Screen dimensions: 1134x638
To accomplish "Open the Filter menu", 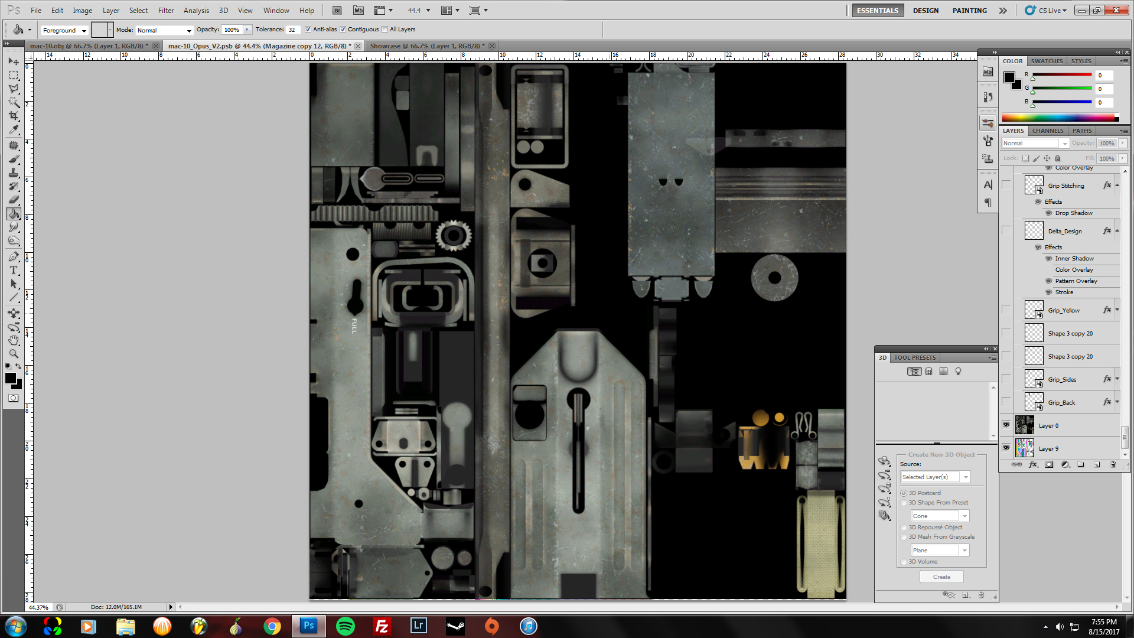I will click(x=165, y=11).
